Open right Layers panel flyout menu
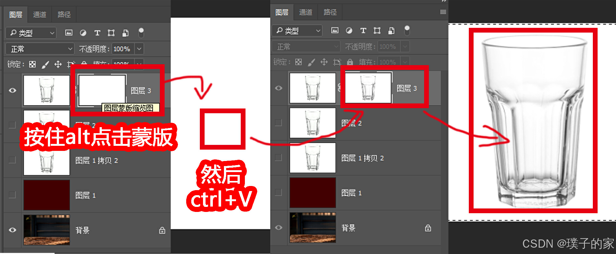 tap(443, 12)
